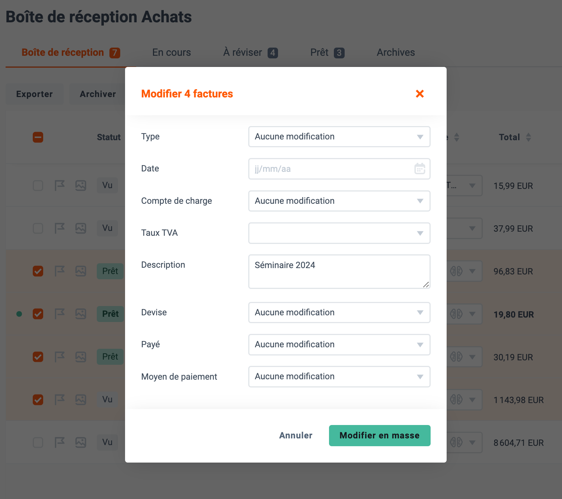Click sort arrows left of Total column

coord(457,137)
